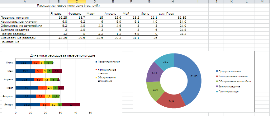Select the January dark red bar segment 12
This screenshot has width=270, height=116.
pyautogui.click(x=71, y=104)
